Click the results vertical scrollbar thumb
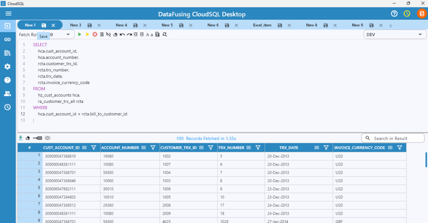The width and height of the screenshot is (428, 223). click(x=426, y=160)
